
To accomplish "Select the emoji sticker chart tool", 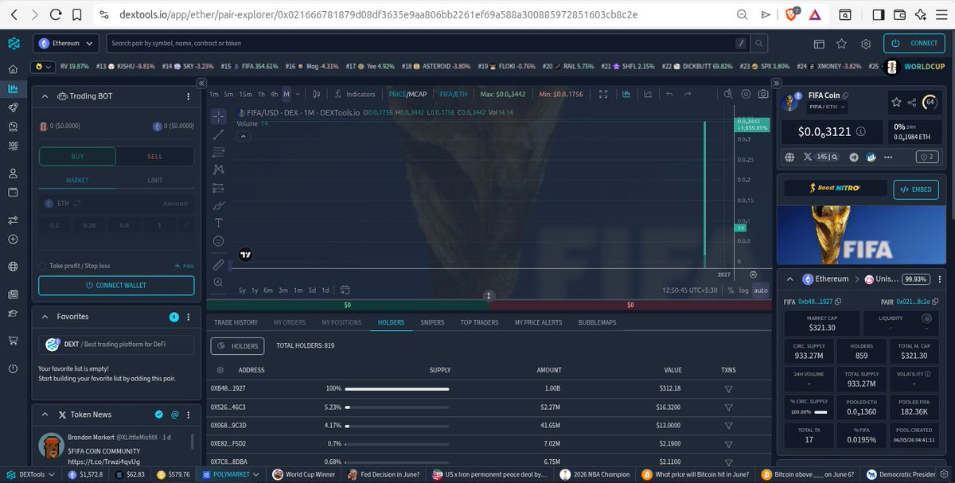I will [219, 240].
